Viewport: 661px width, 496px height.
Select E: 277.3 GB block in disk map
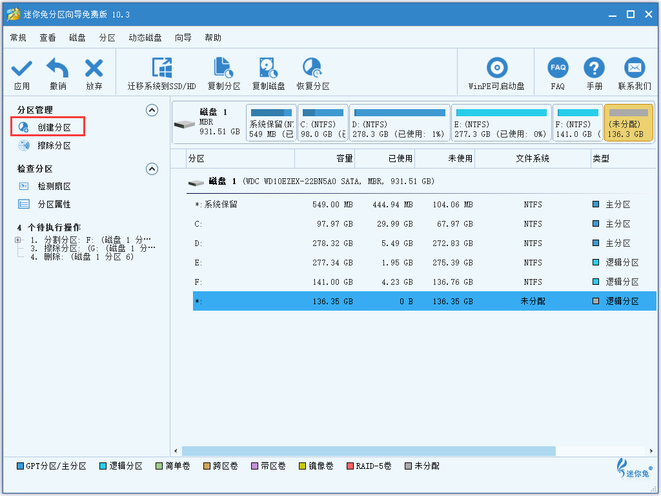501,123
